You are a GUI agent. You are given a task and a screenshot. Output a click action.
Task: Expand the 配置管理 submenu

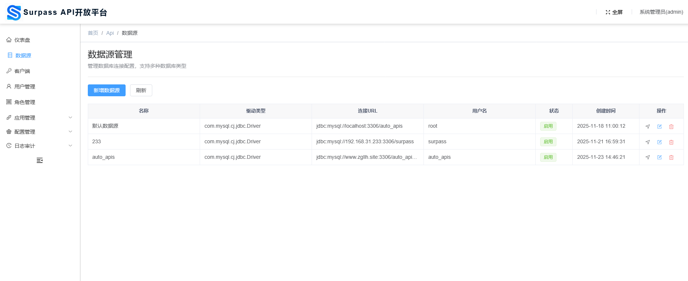40,132
